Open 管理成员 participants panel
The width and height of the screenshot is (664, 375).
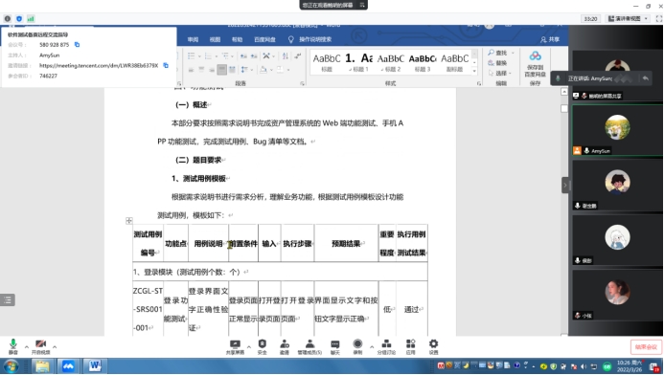click(x=309, y=346)
